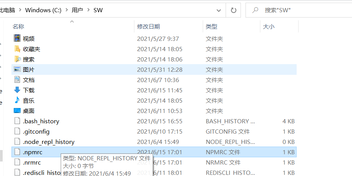Go to 用户 in the breadcrumb
This screenshot has width=352, height=176.
[x=78, y=10]
